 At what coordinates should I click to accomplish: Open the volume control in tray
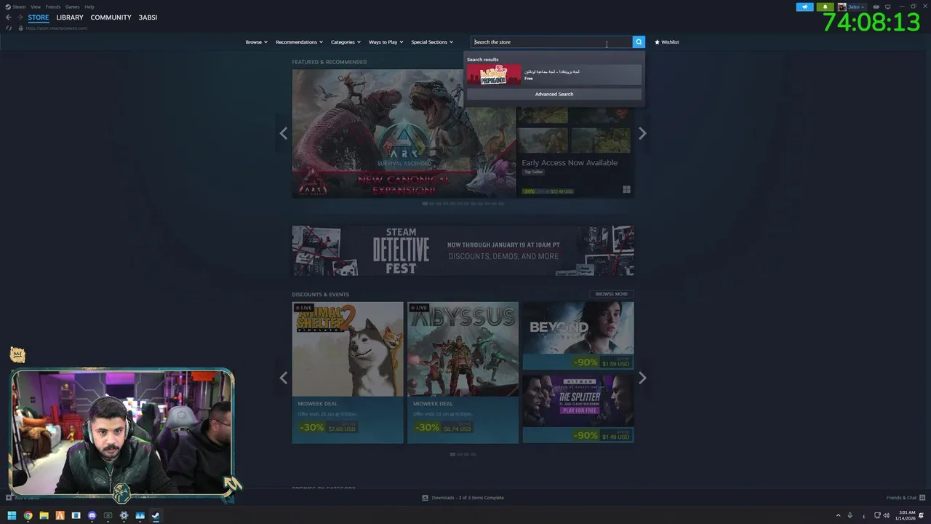[x=886, y=515]
